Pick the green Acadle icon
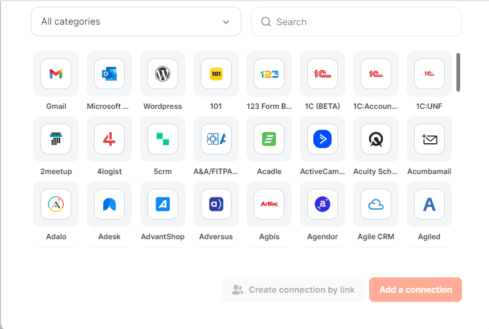The image size is (489, 329). (269, 139)
